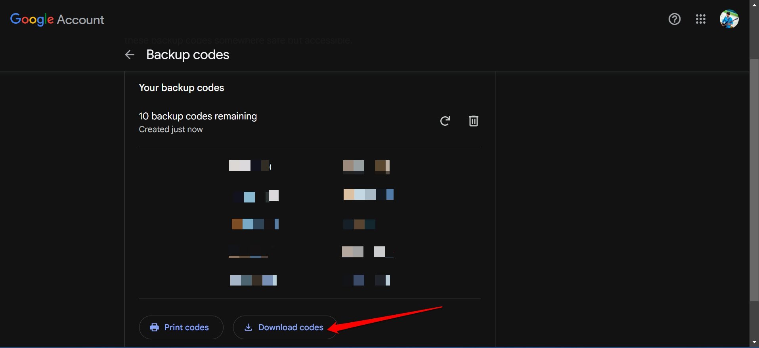Click the 'Backup codes' page title
Screen dimensions: 759x348
point(188,55)
